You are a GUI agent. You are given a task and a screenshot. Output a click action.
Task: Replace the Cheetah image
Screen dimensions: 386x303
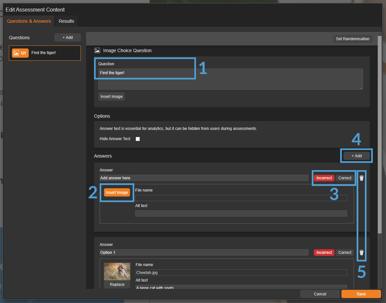point(117,285)
